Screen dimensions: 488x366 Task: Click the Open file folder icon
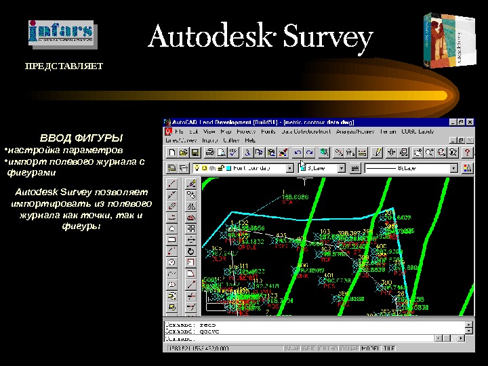pyautogui.click(x=183, y=152)
